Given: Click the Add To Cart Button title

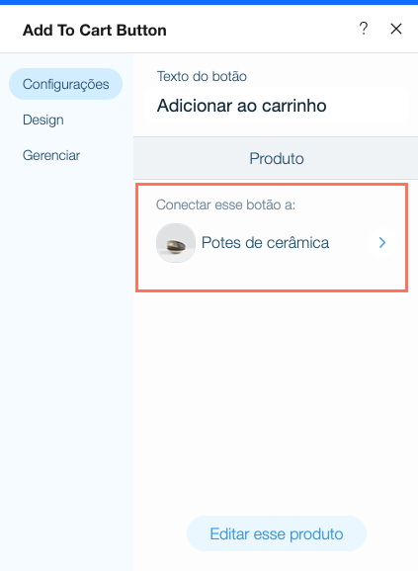Looking at the screenshot, I should point(94,31).
